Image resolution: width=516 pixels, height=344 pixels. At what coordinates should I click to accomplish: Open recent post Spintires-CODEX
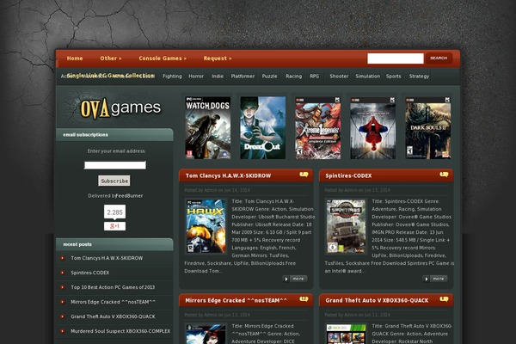tap(89, 273)
